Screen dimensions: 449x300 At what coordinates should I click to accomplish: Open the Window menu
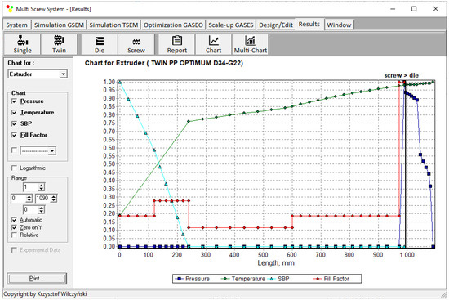pyautogui.click(x=339, y=25)
